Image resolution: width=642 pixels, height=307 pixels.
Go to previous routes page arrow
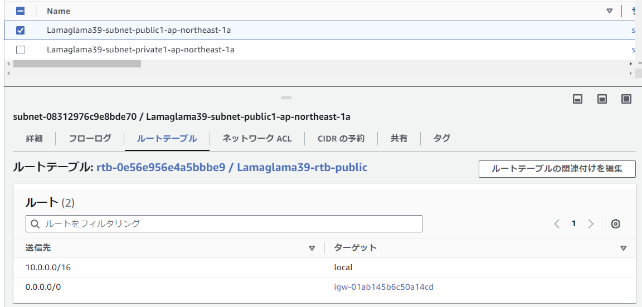pyautogui.click(x=557, y=224)
